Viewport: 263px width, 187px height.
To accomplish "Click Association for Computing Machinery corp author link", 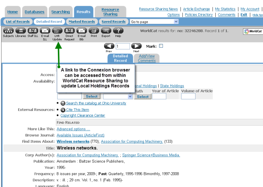I will [x=88, y=155].
